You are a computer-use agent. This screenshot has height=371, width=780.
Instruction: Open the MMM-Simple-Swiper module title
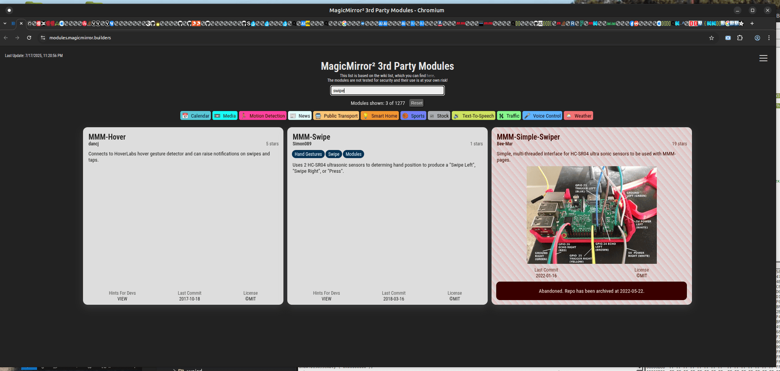click(528, 137)
